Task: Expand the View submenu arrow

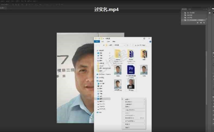Action: click(144, 99)
